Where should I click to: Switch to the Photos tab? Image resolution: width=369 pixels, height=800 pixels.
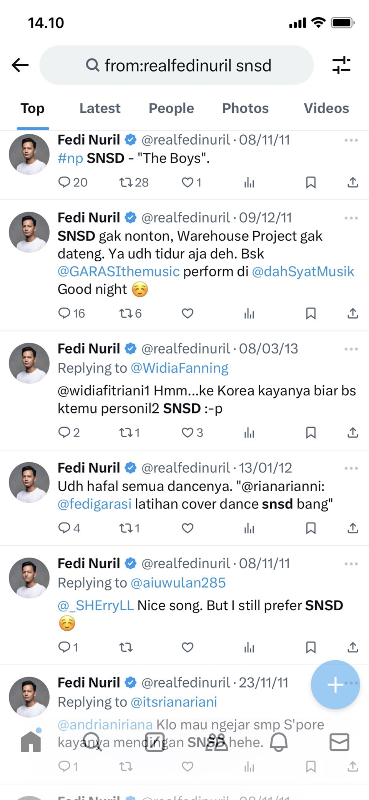pyautogui.click(x=245, y=108)
